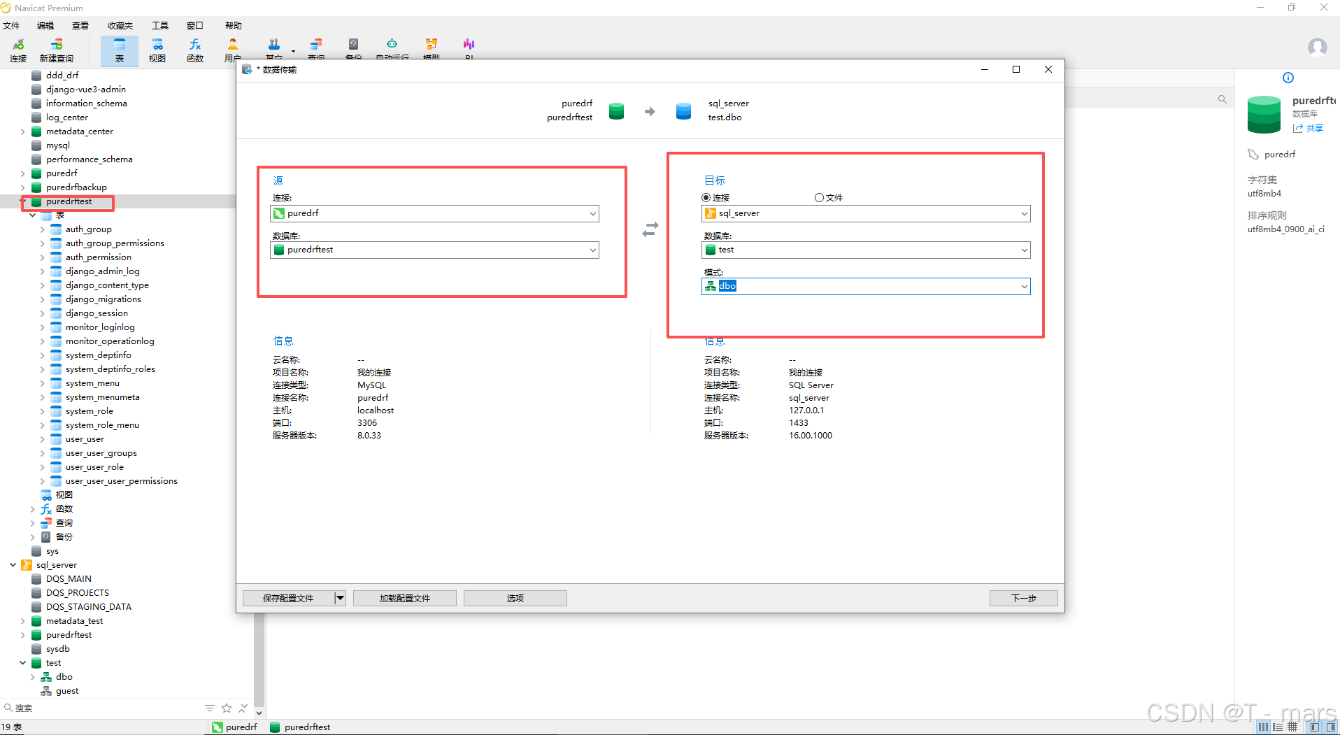Screen dimensions: 1340x735
Task: Click the puredrftest database icon in the status bar
Action: point(275,727)
